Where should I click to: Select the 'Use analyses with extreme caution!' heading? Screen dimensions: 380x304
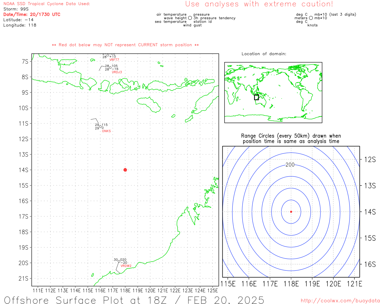coord(259,4)
